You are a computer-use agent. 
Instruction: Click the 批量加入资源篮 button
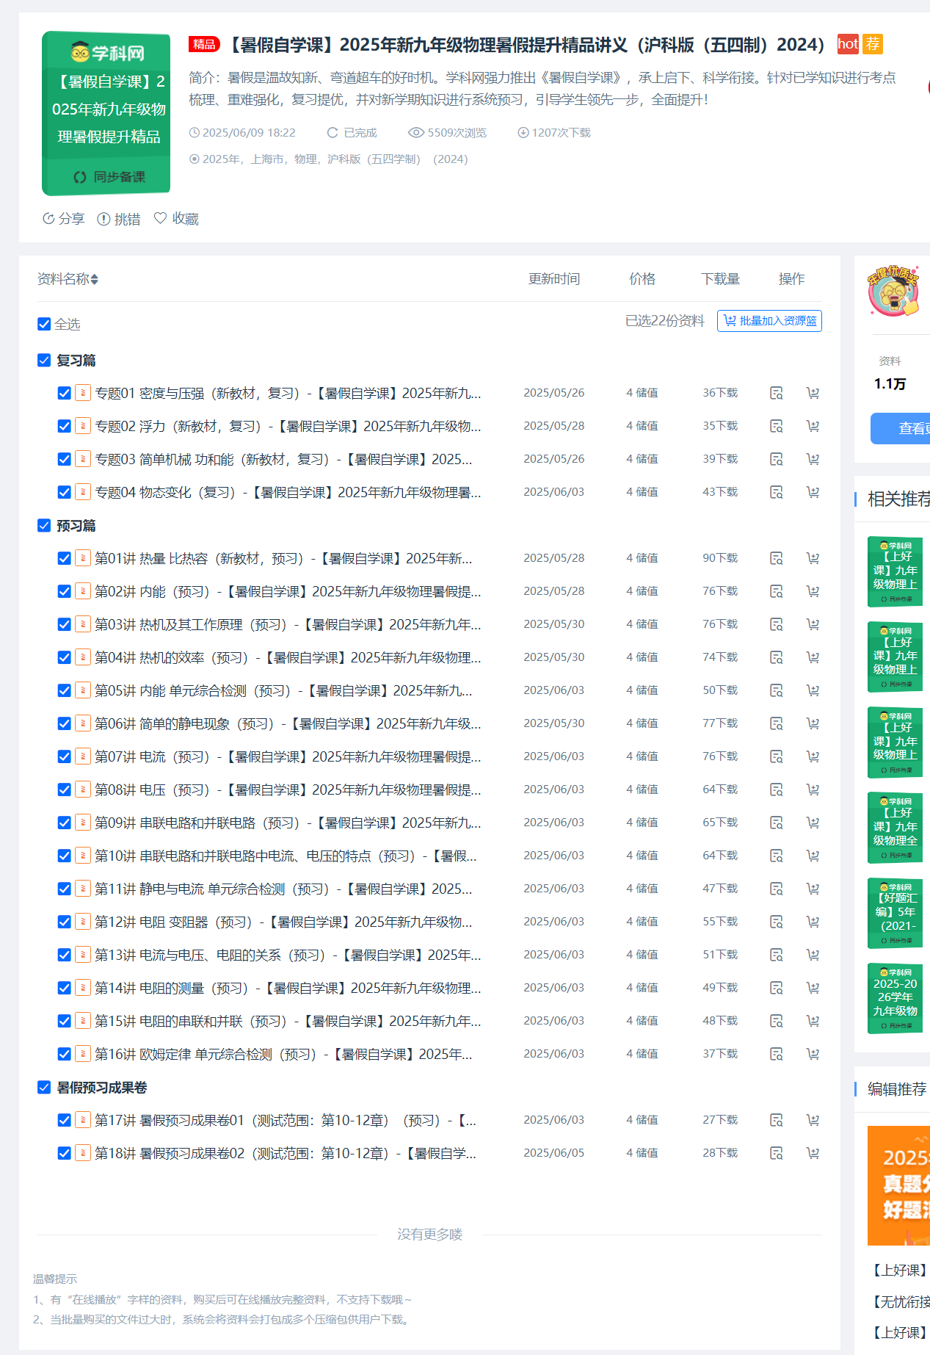coord(769,321)
